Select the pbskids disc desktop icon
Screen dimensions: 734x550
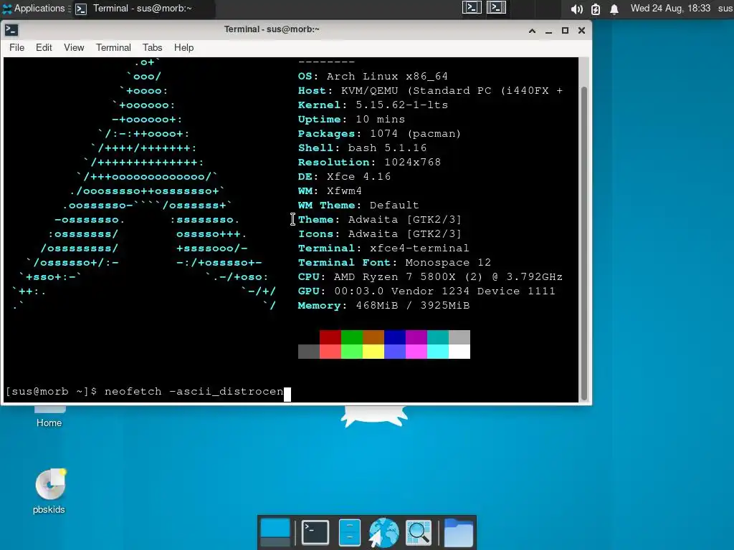[49, 491]
